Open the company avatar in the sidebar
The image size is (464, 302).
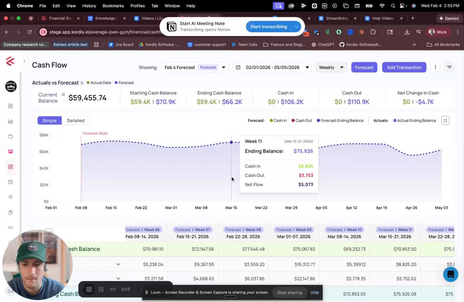[11, 86]
